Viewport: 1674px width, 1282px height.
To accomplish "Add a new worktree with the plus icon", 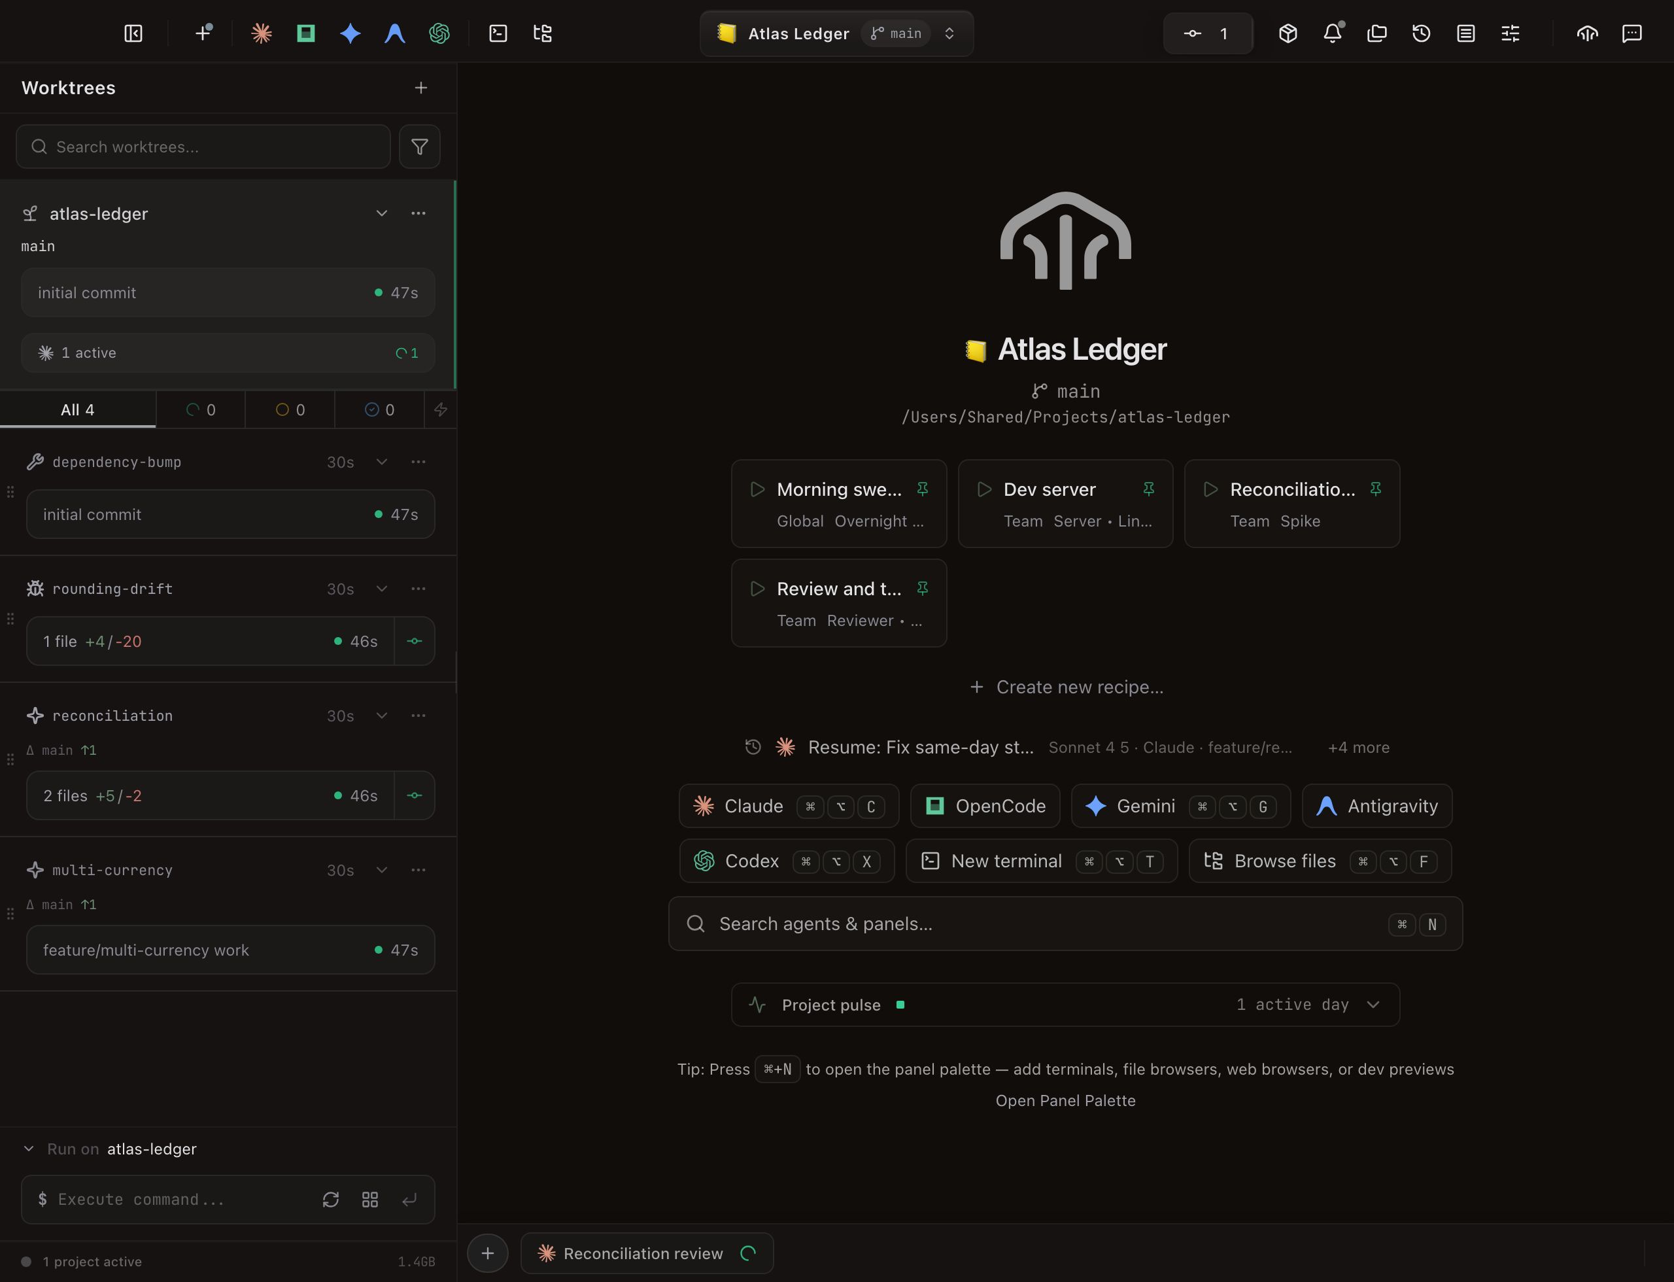I will tap(421, 88).
